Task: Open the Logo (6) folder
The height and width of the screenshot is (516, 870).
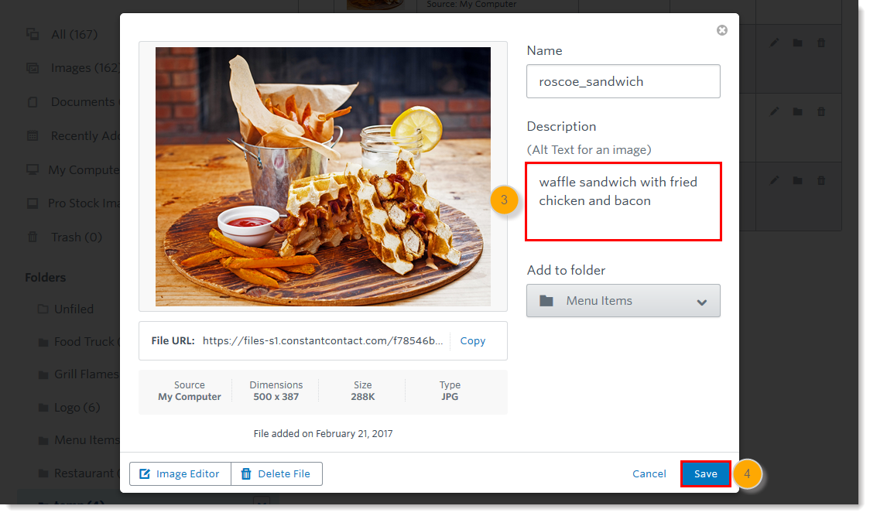Action: click(x=77, y=407)
